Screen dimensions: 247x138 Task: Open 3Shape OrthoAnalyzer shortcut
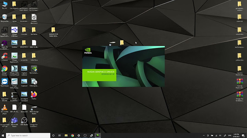[14, 83]
